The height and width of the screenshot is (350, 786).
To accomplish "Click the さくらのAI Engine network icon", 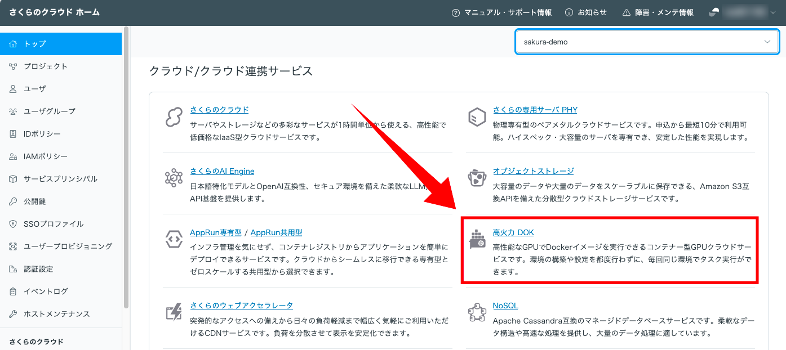I will (x=174, y=178).
